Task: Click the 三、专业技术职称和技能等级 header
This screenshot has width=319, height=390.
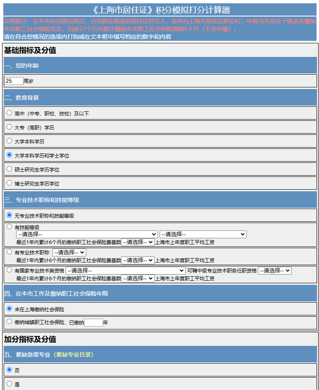Action: 161,200
